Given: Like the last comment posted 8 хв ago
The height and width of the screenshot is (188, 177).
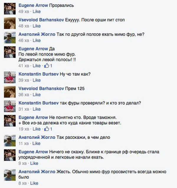Looking at the screenshot, I should pos(34,183).
